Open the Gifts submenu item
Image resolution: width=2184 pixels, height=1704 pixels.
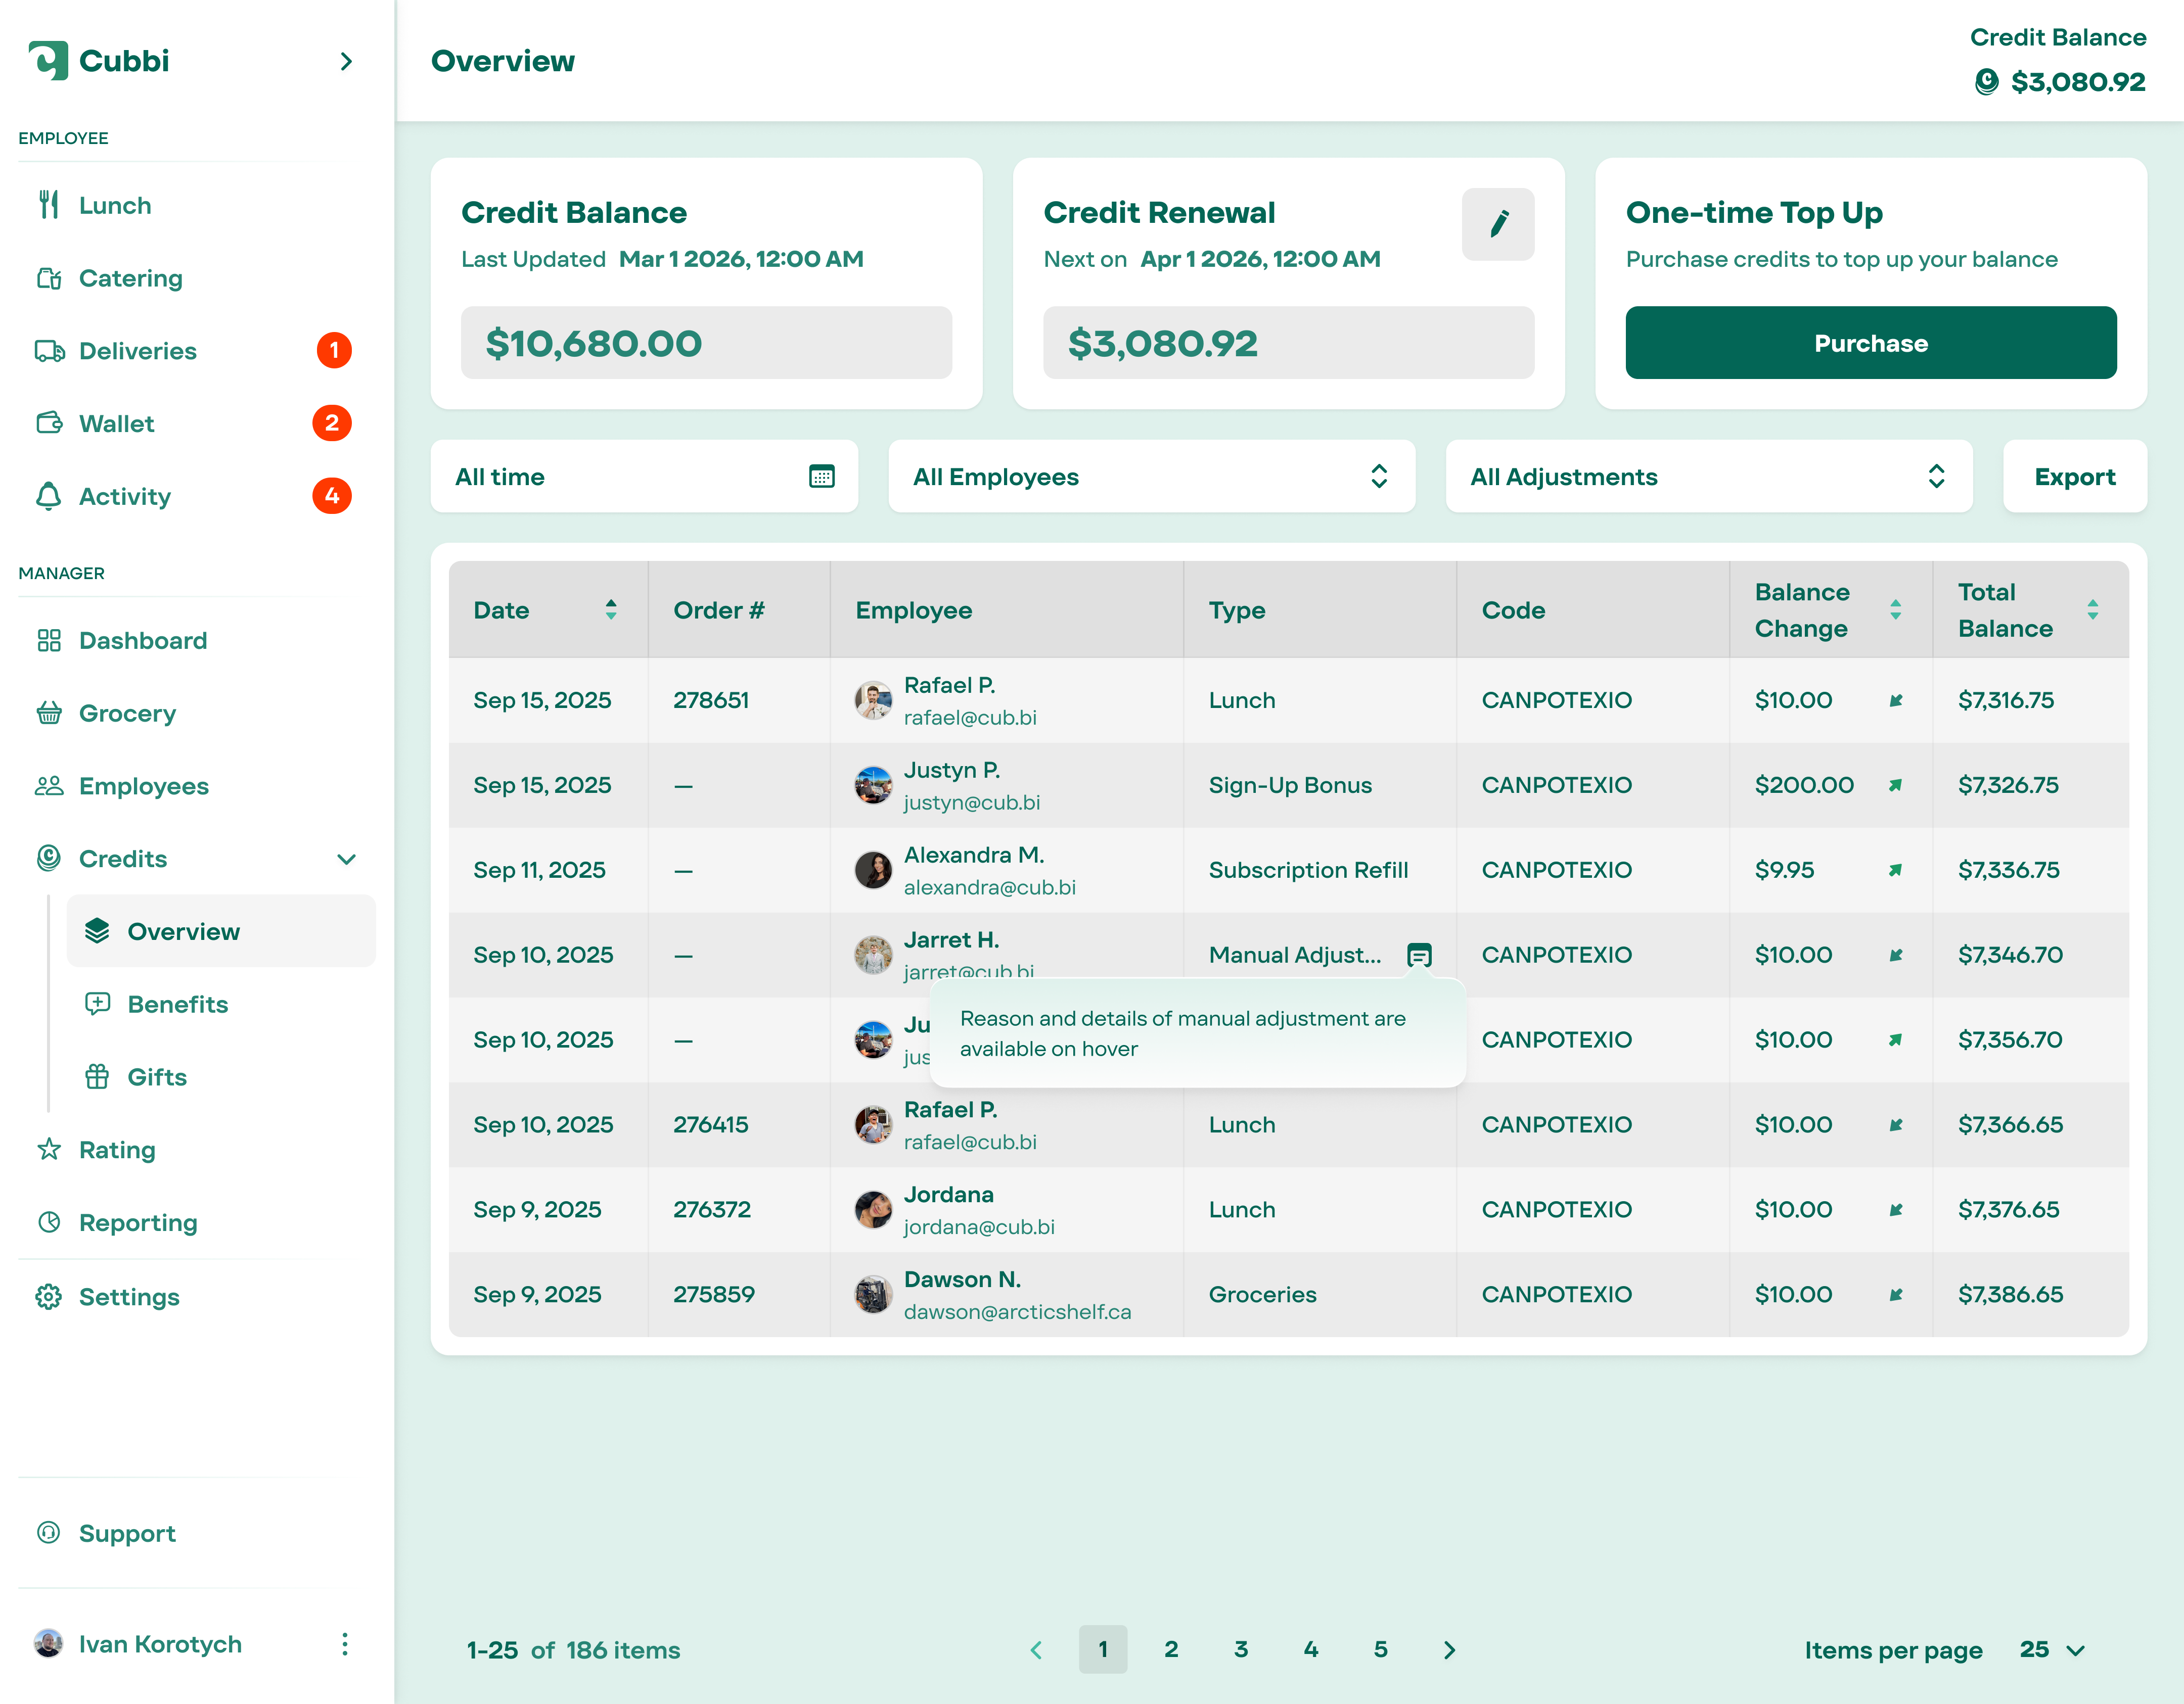tap(157, 1077)
